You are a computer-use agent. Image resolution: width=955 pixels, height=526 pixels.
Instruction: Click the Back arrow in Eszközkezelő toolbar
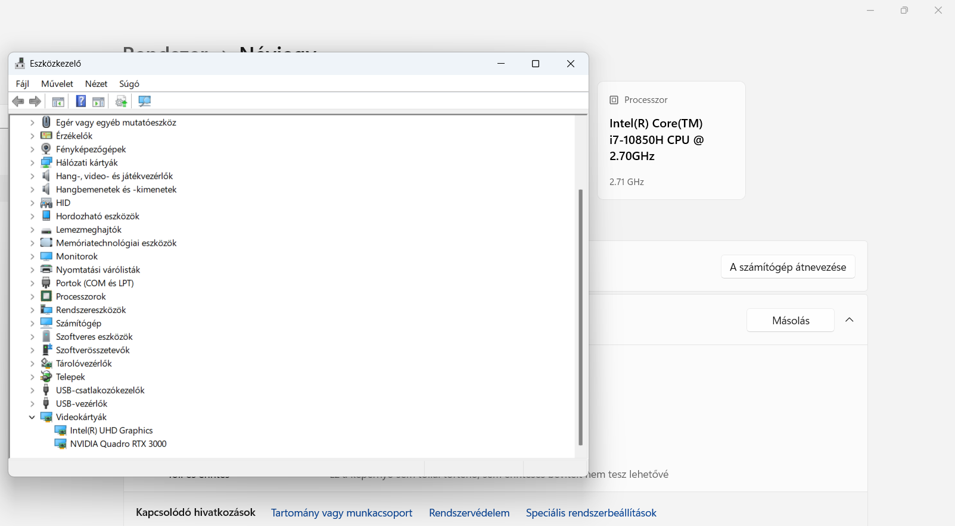(x=18, y=102)
